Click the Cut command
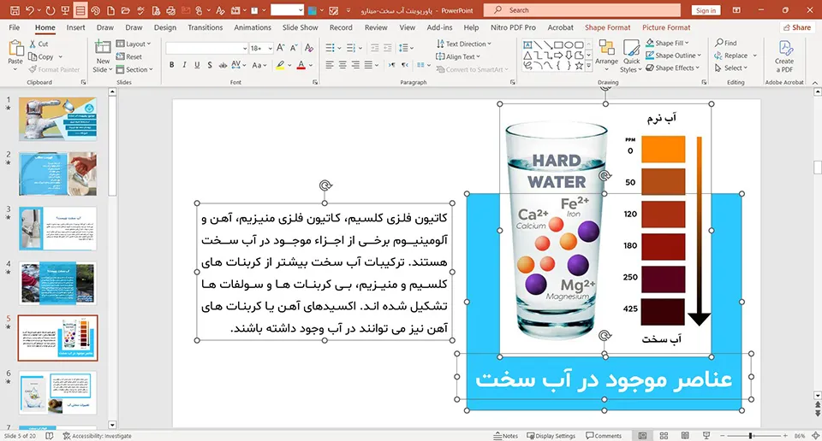Screen dimensions: 822x441 pyautogui.click(x=39, y=44)
